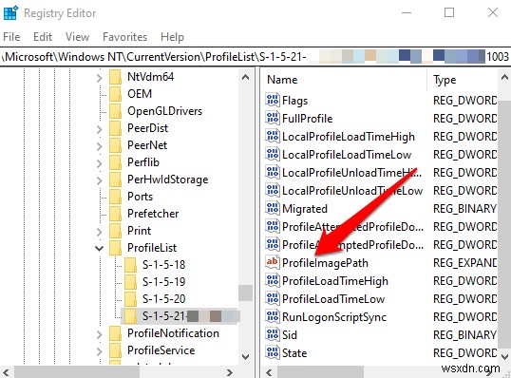This screenshot has height=378, width=511.
Task: Select the Print key label
Action: [140, 231]
